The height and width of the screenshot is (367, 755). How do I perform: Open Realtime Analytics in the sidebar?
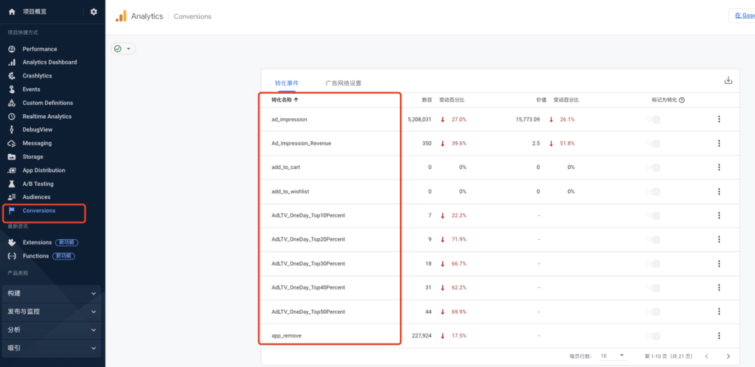point(47,117)
